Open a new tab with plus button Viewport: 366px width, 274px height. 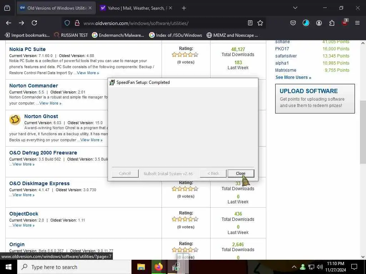(x=184, y=8)
